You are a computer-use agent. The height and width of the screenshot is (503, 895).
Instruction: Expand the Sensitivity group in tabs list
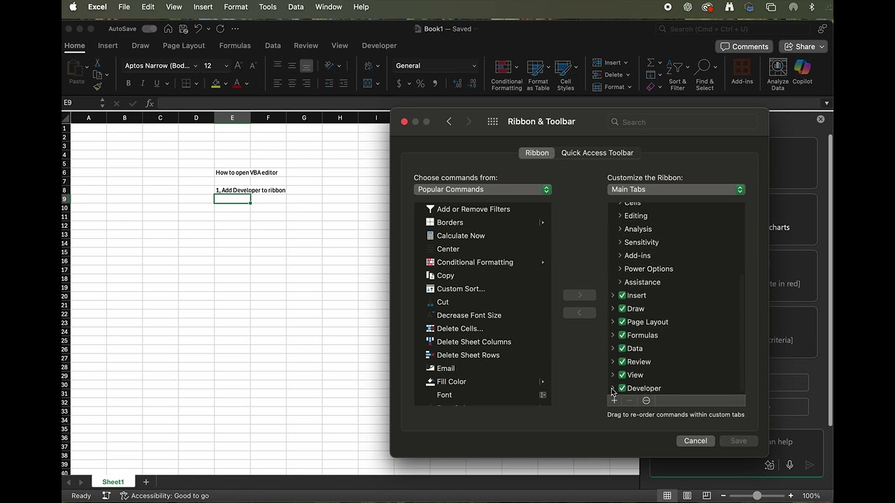point(620,242)
